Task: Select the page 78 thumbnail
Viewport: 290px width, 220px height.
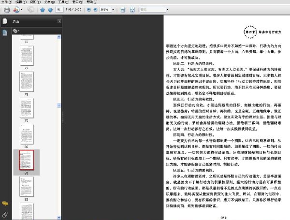Action: coord(27,82)
